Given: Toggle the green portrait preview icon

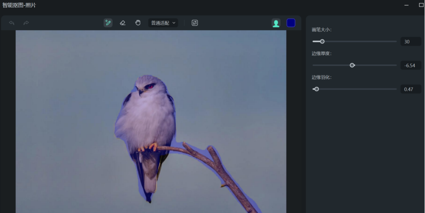Looking at the screenshot, I should coord(276,23).
